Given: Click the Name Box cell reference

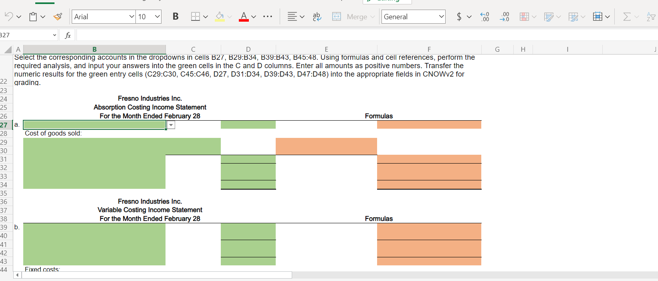Looking at the screenshot, I should [26, 35].
